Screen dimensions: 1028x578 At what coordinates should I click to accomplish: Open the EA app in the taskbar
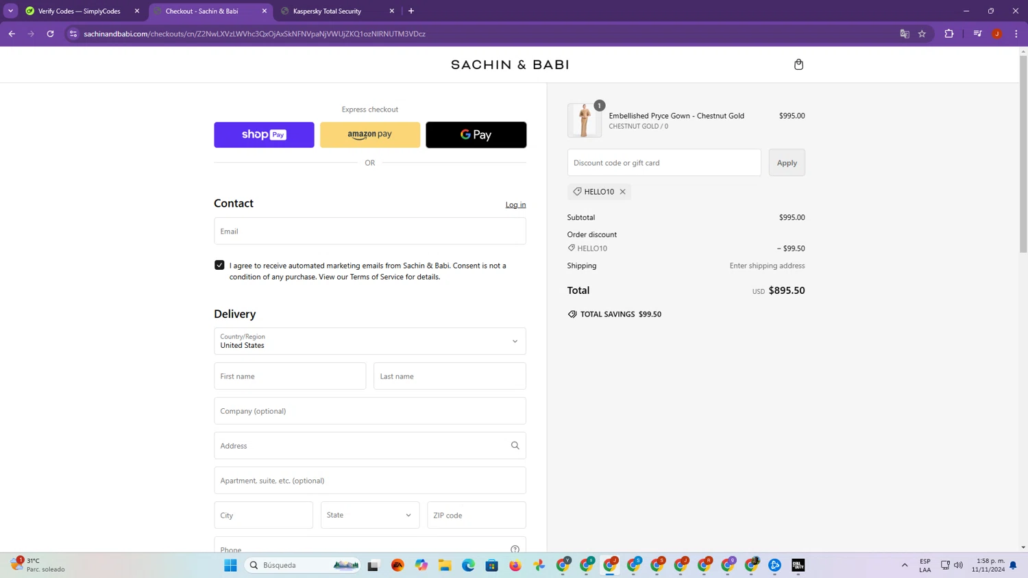(397, 565)
